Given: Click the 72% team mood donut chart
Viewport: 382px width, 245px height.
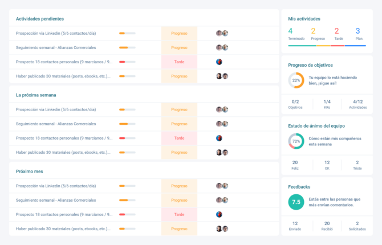Looking at the screenshot, I should click(296, 141).
